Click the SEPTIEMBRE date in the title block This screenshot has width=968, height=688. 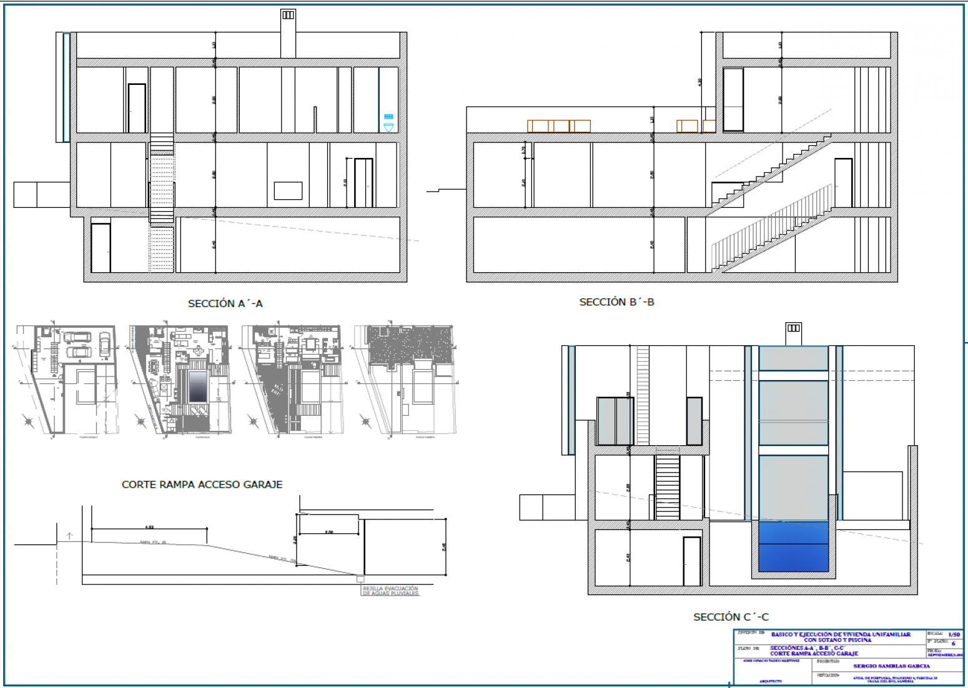[945, 655]
